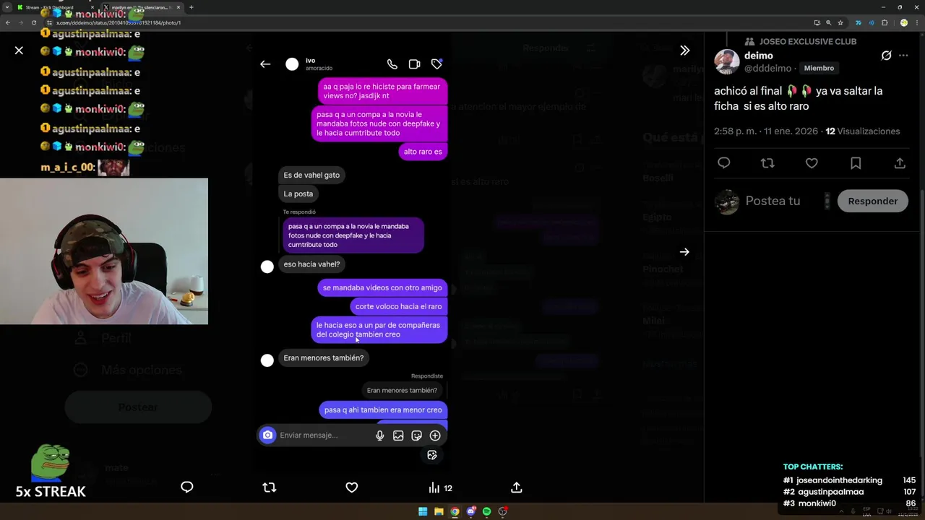The width and height of the screenshot is (925, 520).
Task: Click the phone call icon in chat
Action: tap(392, 64)
